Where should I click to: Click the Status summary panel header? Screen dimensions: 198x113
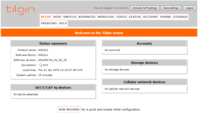[53, 44]
